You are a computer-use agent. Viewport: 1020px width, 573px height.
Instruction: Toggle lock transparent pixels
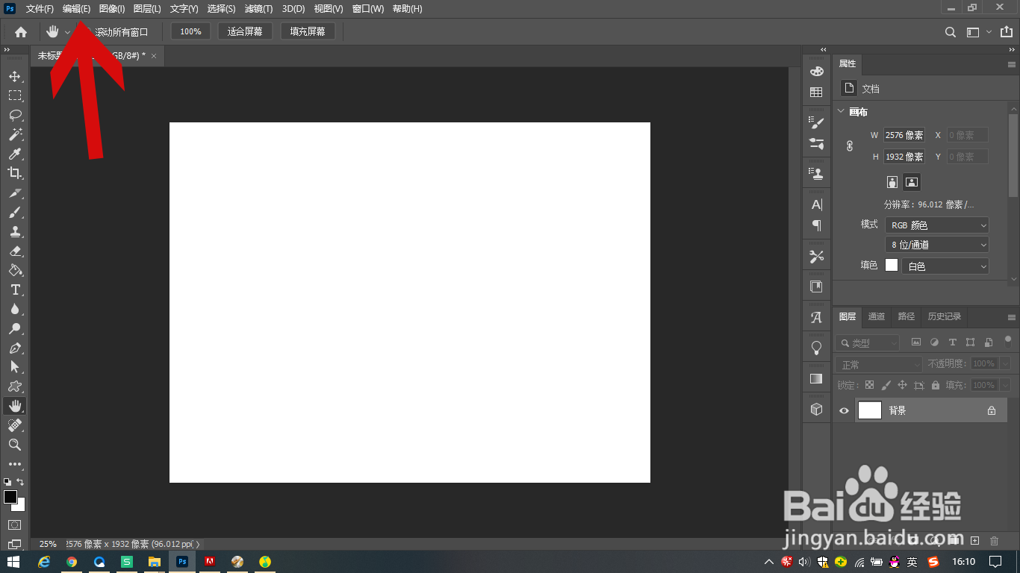tap(869, 385)
